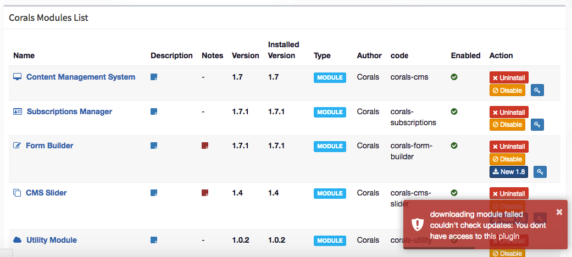Click the enabled checkmark for Subscriptions Manager
This screenshot has width=572, height=257.
(454, 111)
